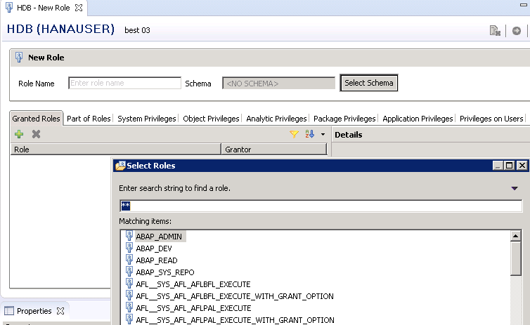Screen dimensions: 530x325
Task: Click the yellow filter funnel icon
Action: 295,134
